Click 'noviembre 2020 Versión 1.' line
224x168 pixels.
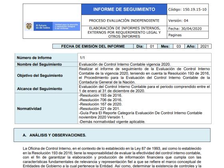(x=102, y=117)
